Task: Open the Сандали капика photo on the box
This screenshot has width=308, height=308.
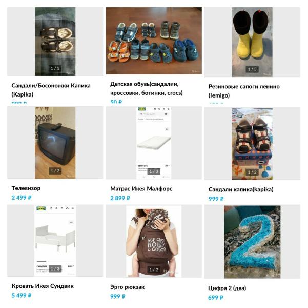Action: [252, 143]
